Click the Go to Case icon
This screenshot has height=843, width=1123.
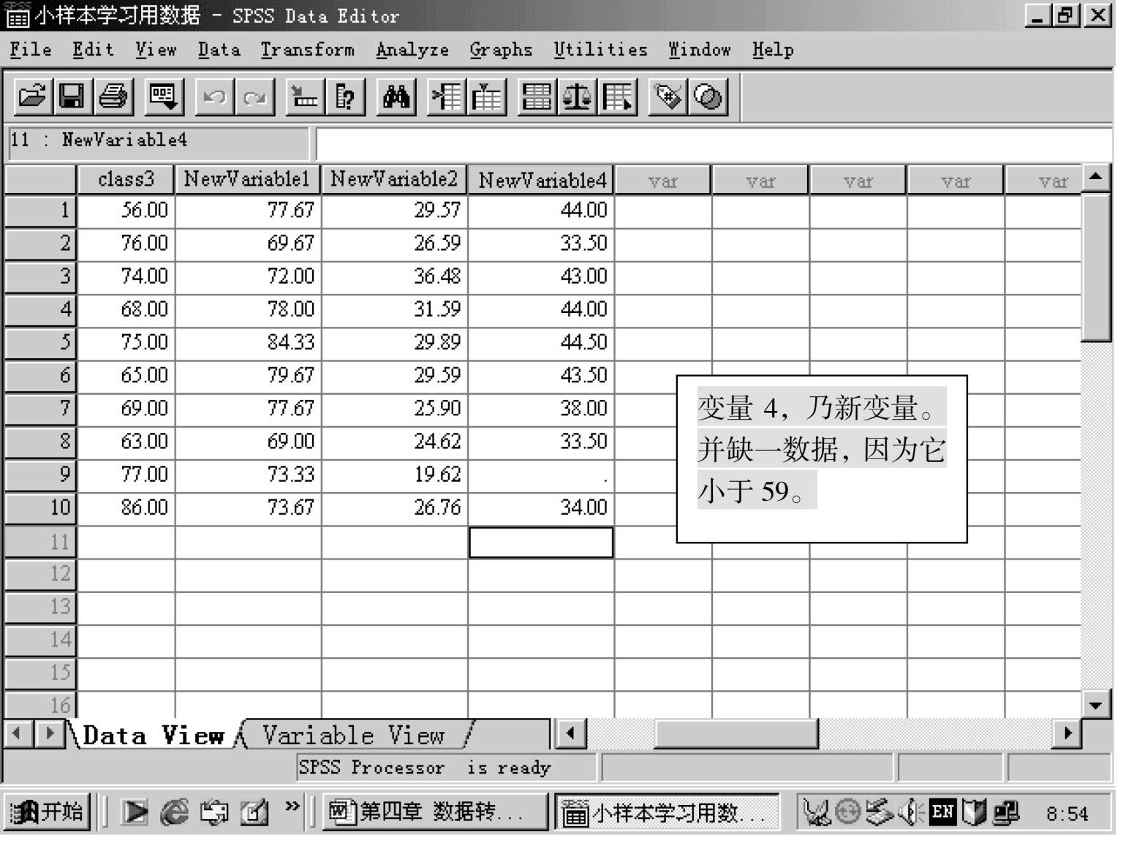tap(305, 97)
